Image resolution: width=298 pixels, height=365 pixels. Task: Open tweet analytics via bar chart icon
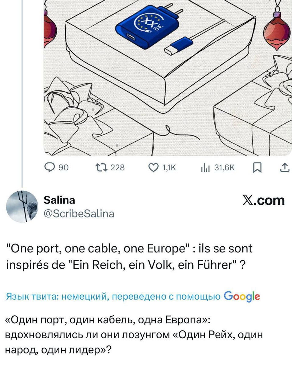click(x=205, y=167)
